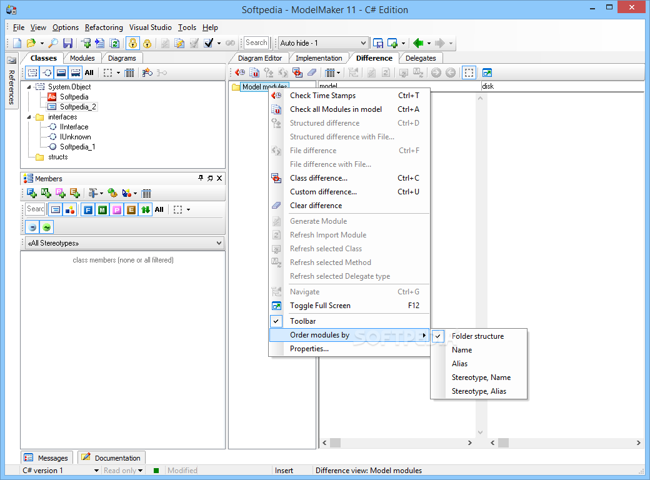The height and width of the screenshot is (480, 650).
Task: Select the checked Folder structure ordering option
Action: click(479, 336)
